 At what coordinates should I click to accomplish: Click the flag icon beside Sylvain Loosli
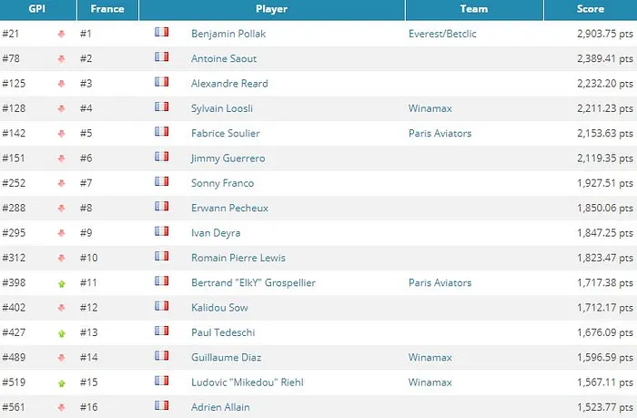[x=162, y=107]
